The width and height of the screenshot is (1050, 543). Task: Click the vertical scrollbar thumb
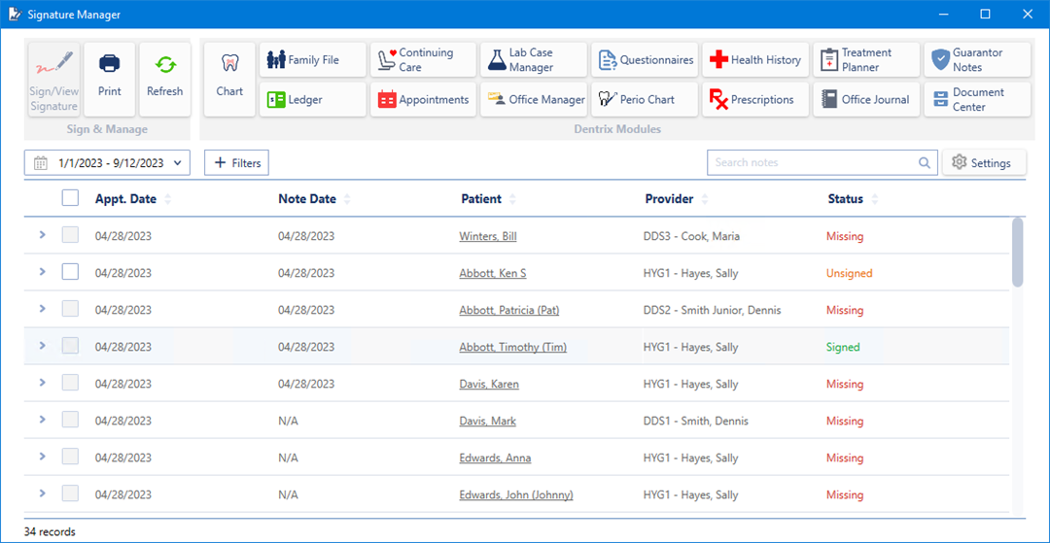click(1017, 252)
